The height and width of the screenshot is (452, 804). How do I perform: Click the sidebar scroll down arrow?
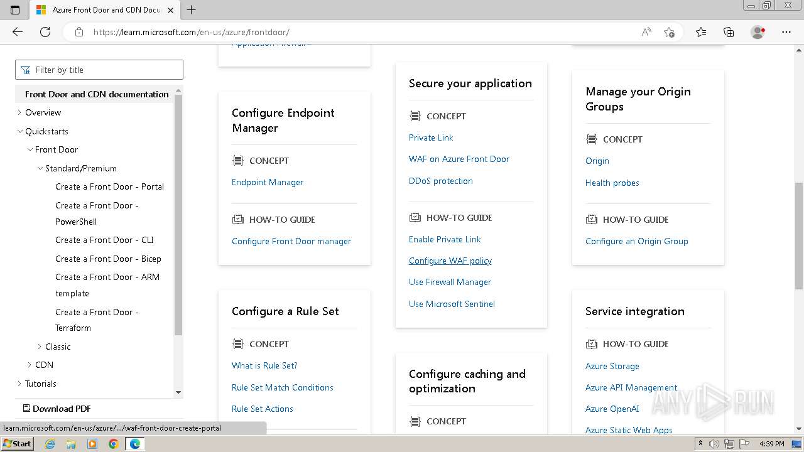point(178,392)
